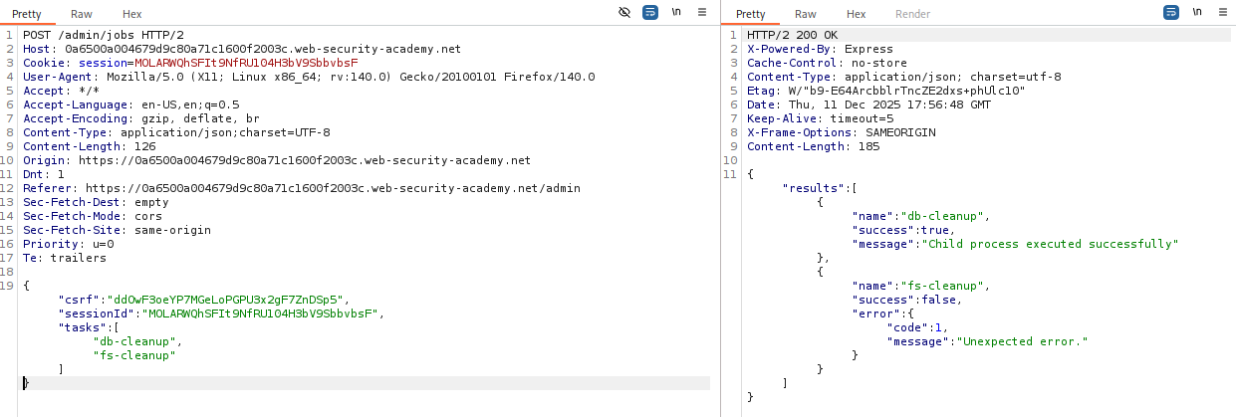
Task: Click the HTTP/2 200 OK status line
Action: coord(793,35)
